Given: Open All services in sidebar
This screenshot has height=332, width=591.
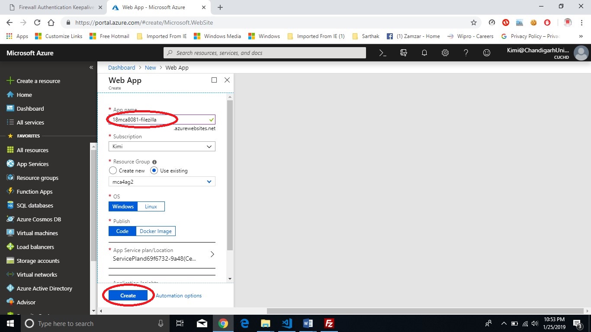Looking at the screenshot, I should 26,122.
